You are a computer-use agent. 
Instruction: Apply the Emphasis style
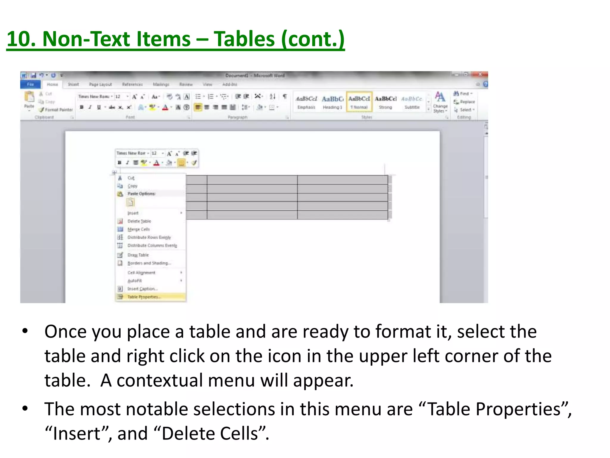click(306, 102)
